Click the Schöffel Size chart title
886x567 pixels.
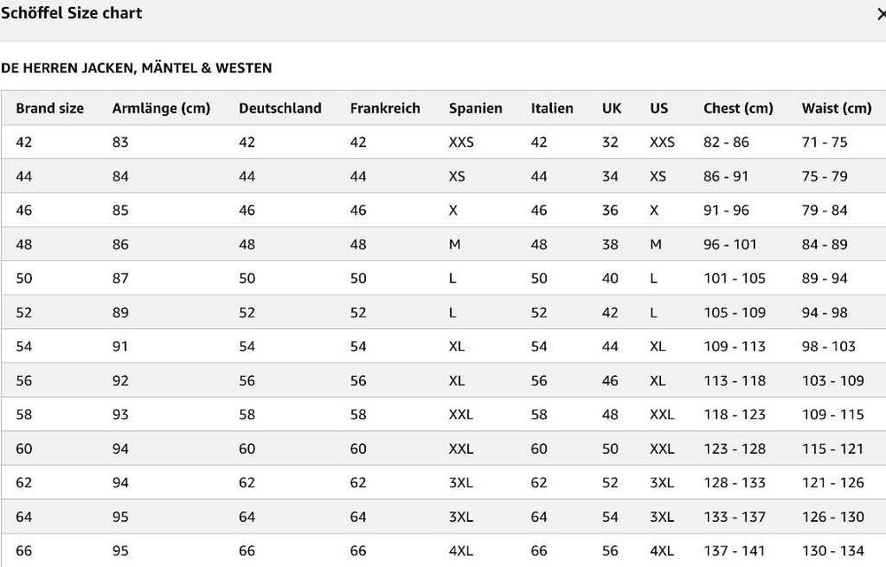click(71, 13)
